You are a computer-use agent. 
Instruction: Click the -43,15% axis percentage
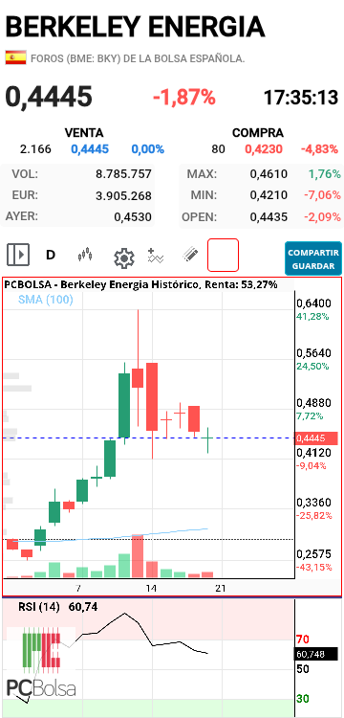coord(314,568)
